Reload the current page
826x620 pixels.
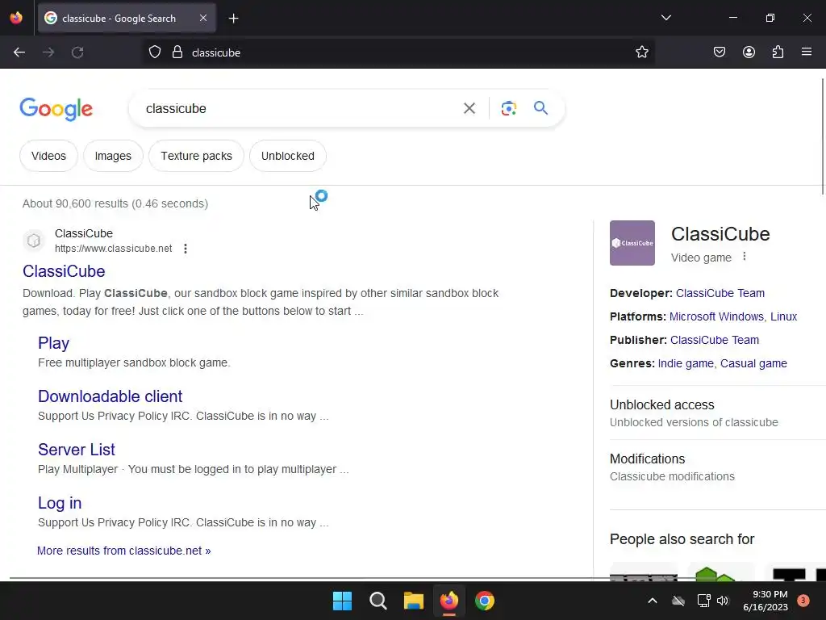(77, 52)
